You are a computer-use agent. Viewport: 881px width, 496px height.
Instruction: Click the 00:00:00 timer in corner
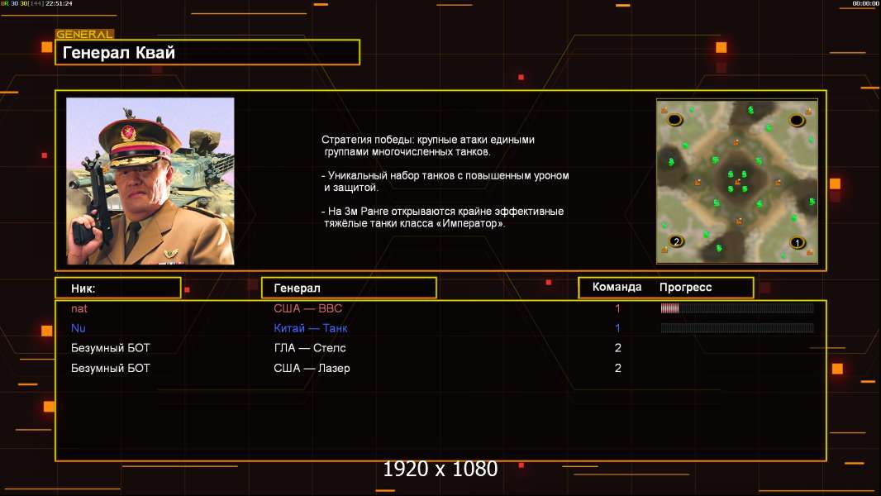865,3
